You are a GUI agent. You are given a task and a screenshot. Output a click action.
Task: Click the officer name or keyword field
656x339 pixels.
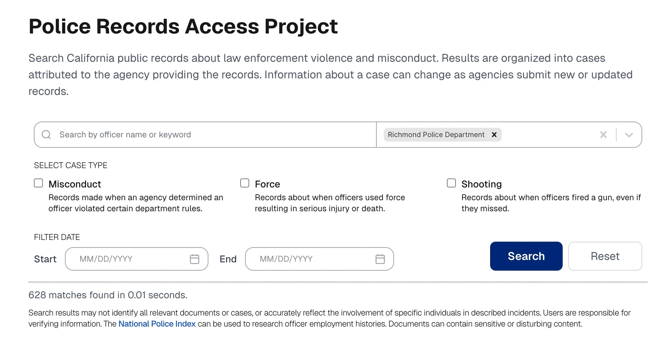[x=205, y=135]
